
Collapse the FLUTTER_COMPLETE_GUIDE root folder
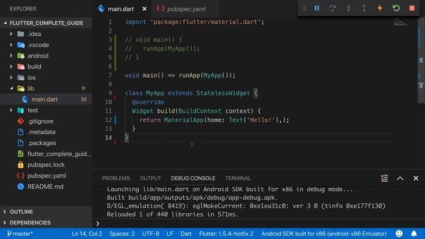click(5, 23)
